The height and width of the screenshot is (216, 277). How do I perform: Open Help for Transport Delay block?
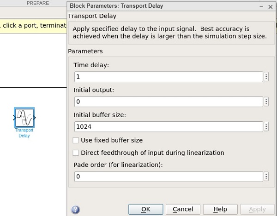point(220,210)
